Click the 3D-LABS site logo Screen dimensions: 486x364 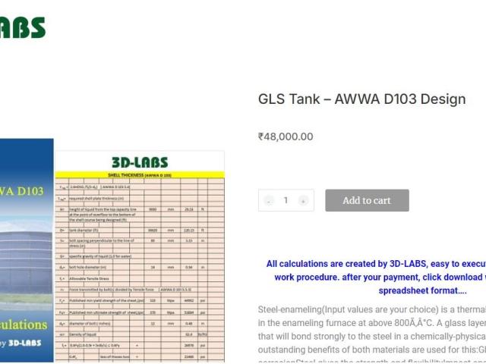(x=22, y=27)
